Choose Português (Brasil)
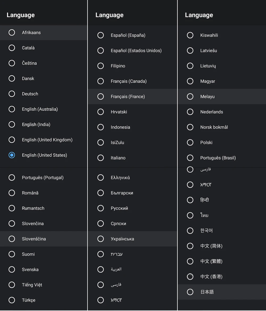The width and height of the screenshot is (266, 311). coord(222,158)
